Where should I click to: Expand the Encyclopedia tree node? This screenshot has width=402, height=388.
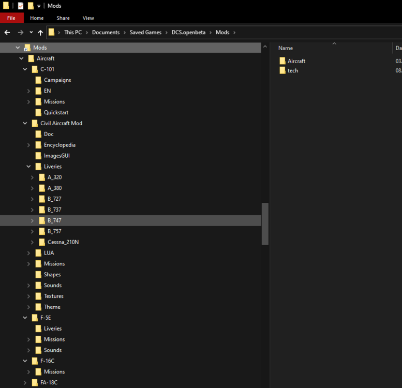[x=28, y=145]
